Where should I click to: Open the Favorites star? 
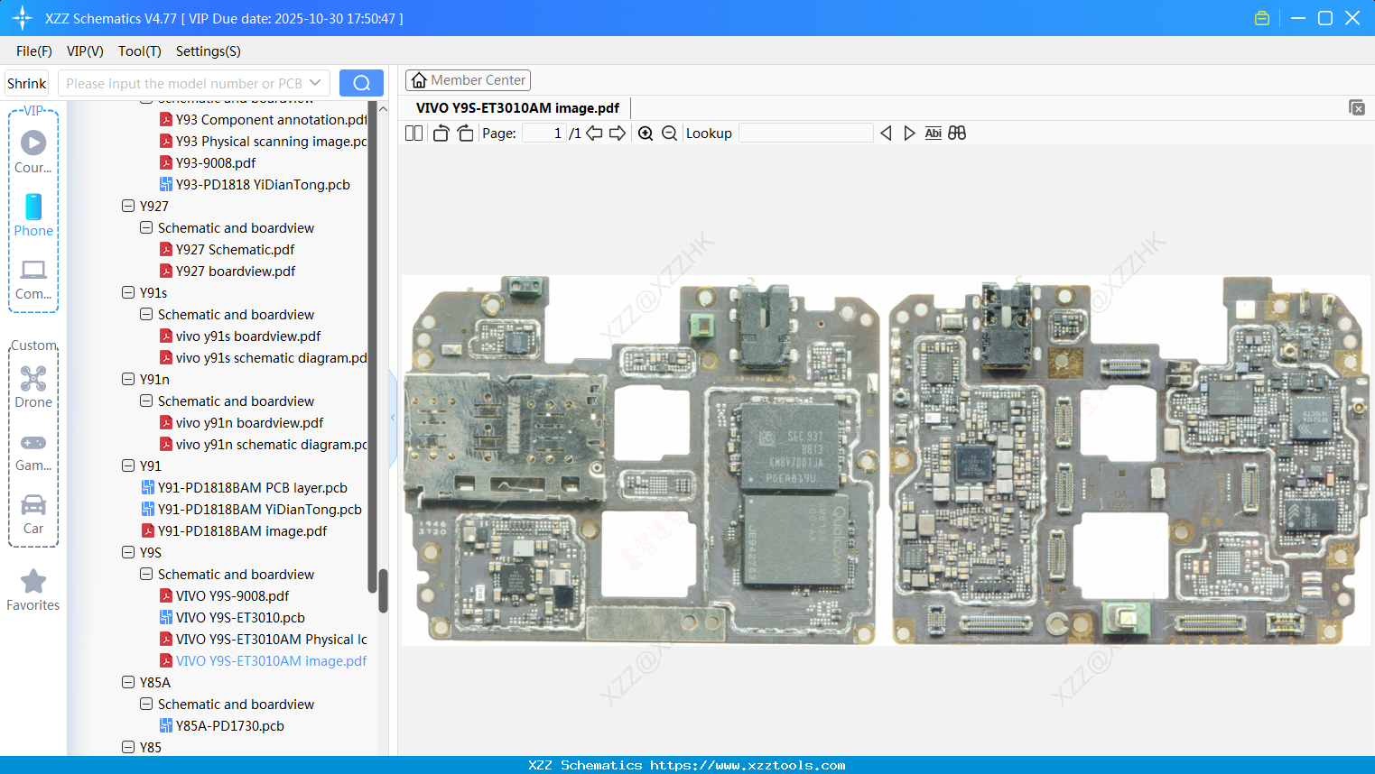[33, 590]
